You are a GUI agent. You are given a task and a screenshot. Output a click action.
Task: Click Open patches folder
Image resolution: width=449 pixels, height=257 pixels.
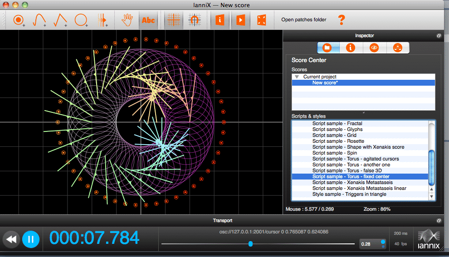tap(304, 20)
